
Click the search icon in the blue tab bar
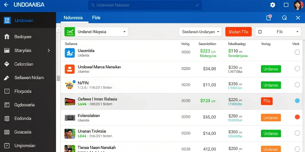[284, 18]
